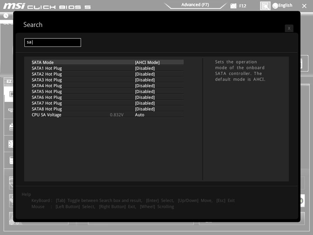Toggle SATA8 Hot Plug [Disabled] value
This screenshot has width=313, height=235.
[x=145, y=109]
